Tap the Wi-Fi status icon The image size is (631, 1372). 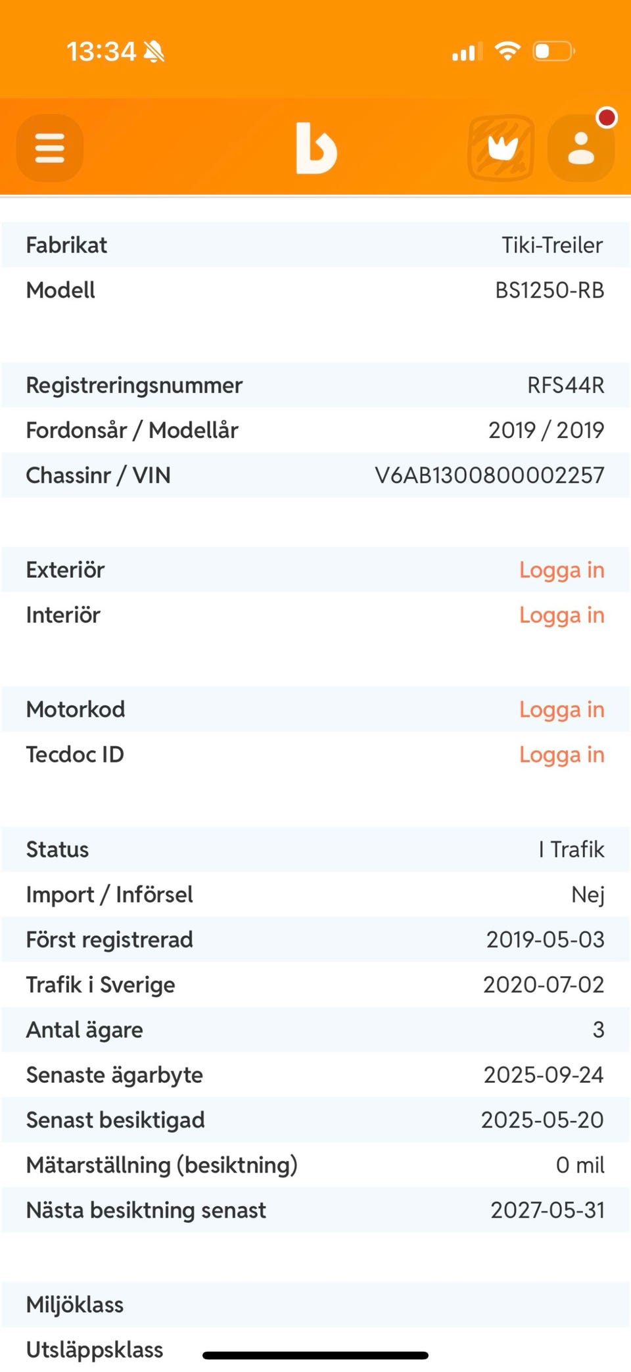(x=507, y=51)
